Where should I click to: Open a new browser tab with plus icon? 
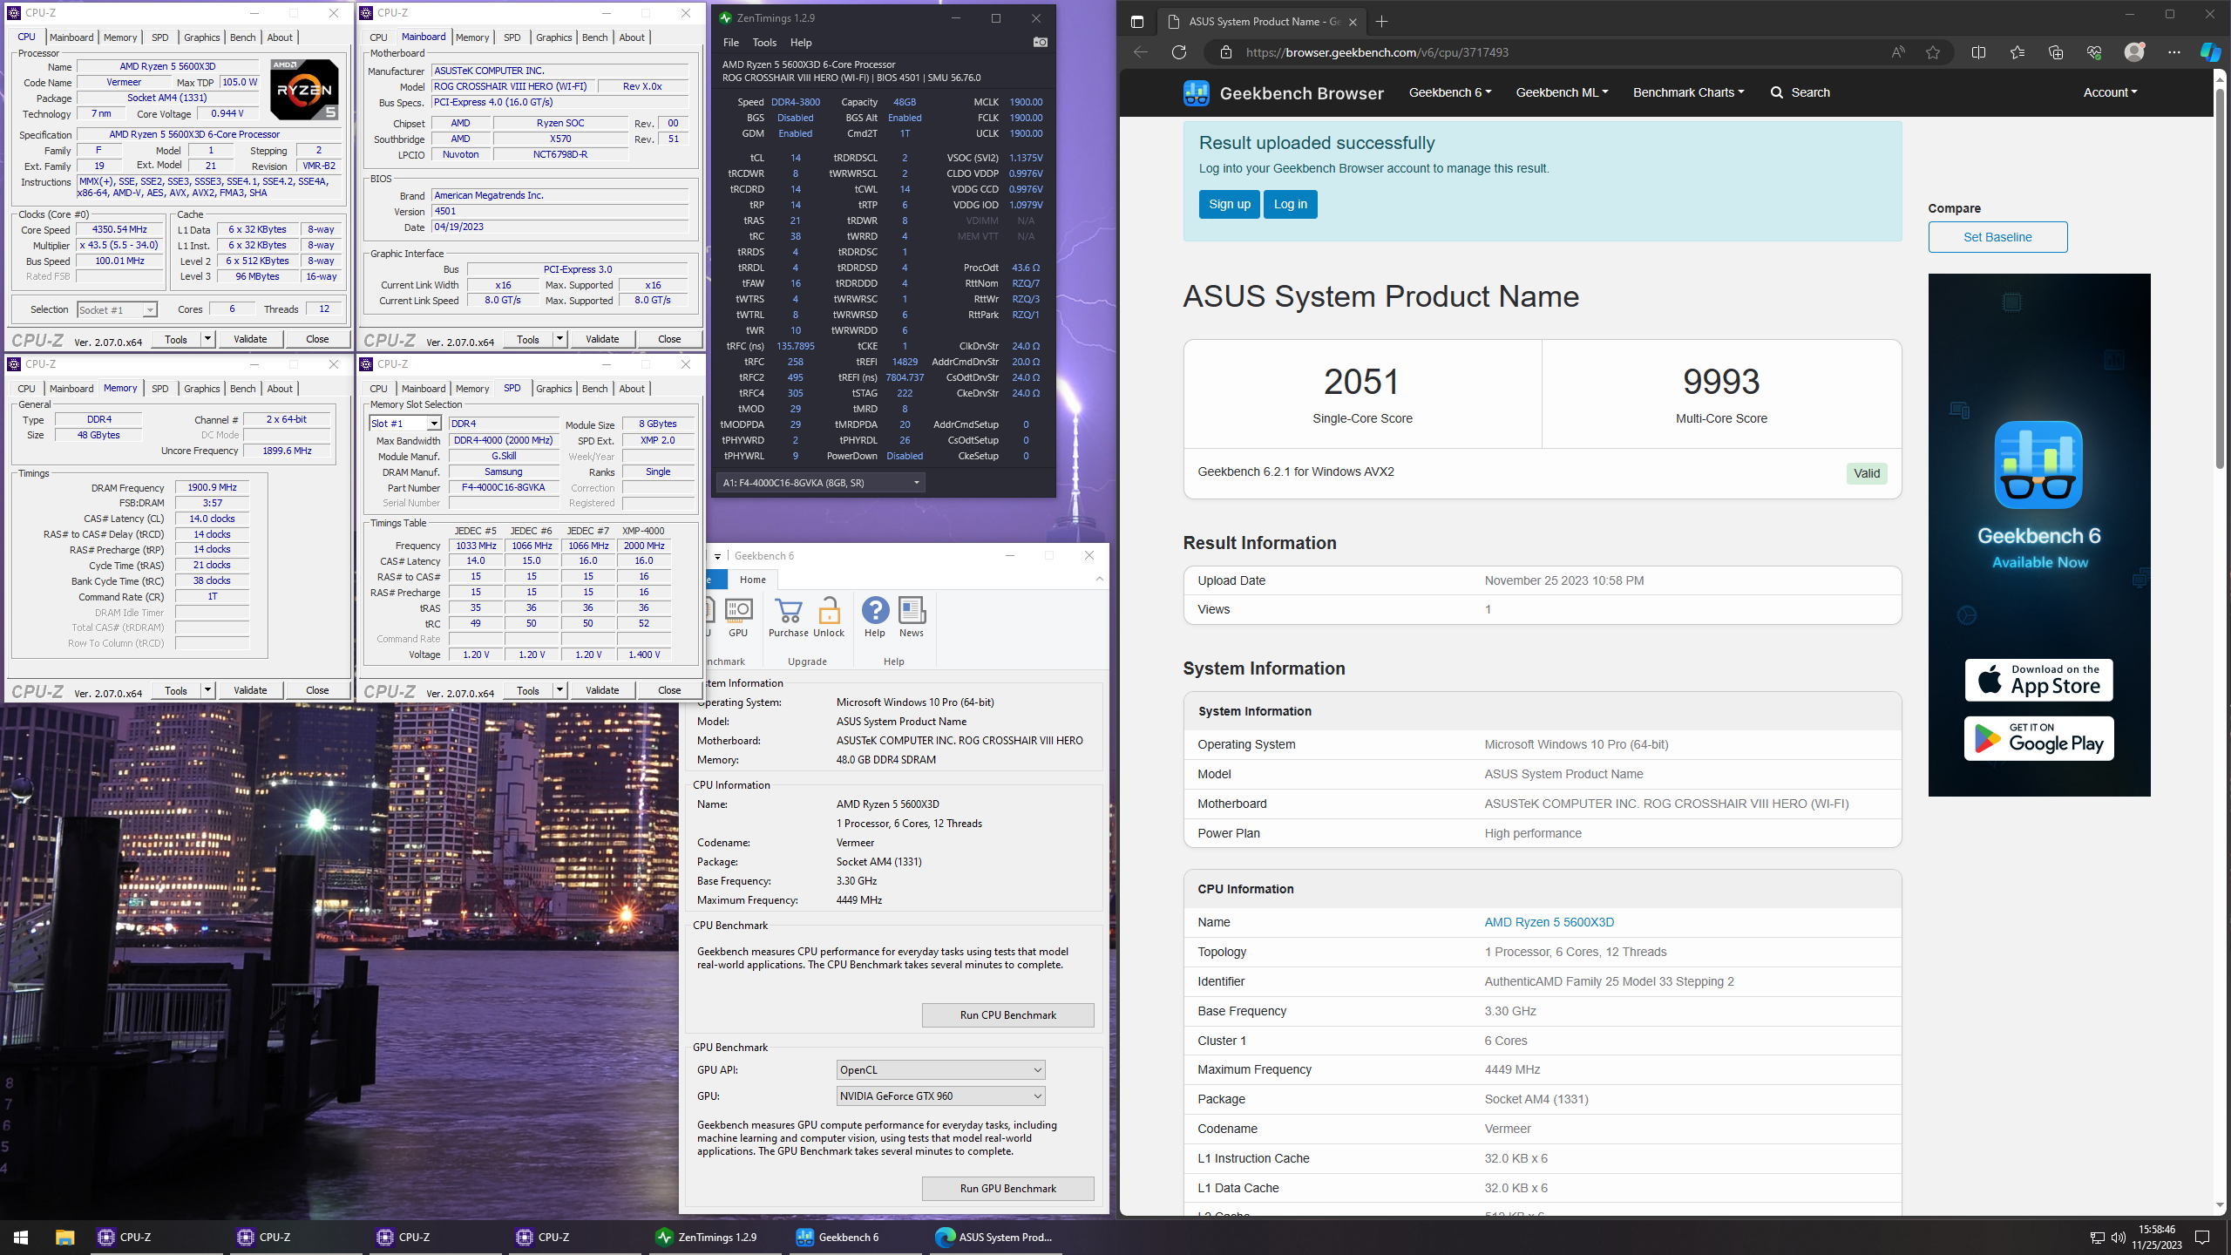pos(1381,22)
